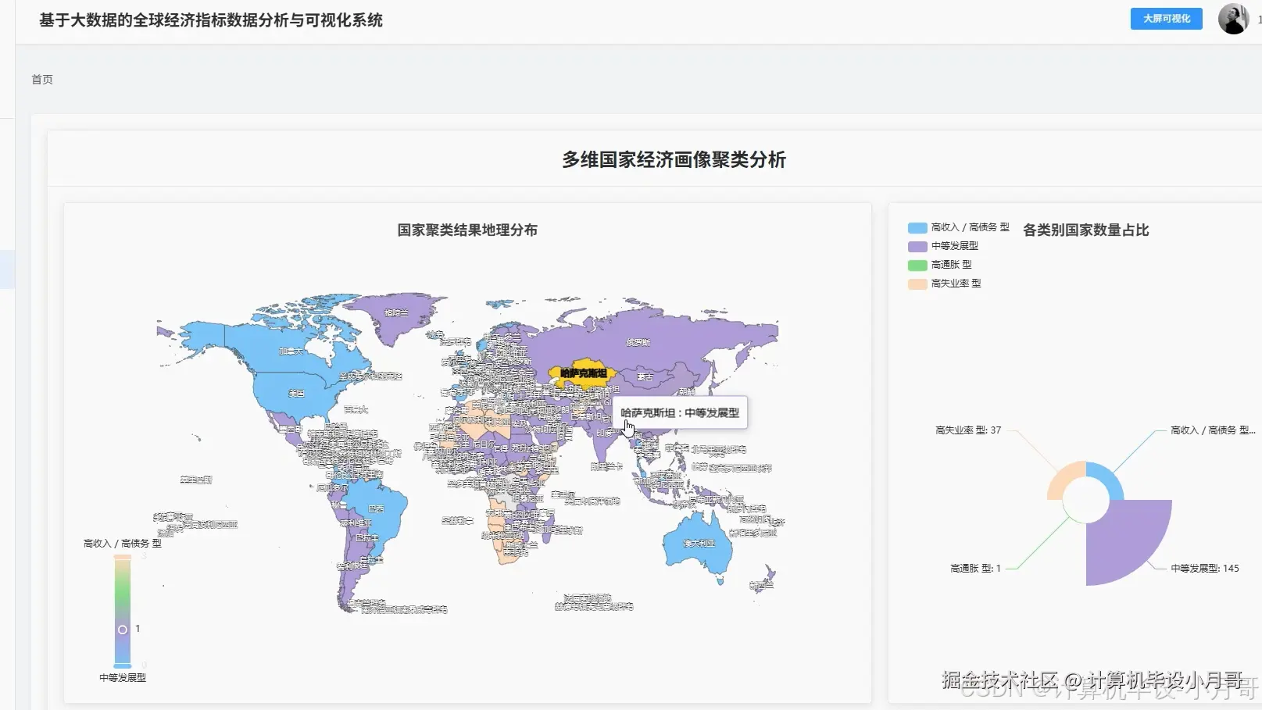Click 俄罗斯 on the world map
Image resolution: width=1262 pixels, height=710 pixels.
pyautogui.click(x=638, y=342)
